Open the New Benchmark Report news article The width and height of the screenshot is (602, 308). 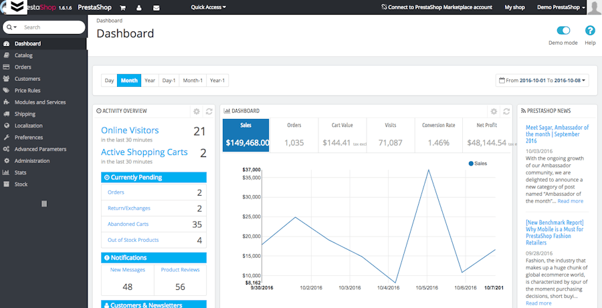555,233
